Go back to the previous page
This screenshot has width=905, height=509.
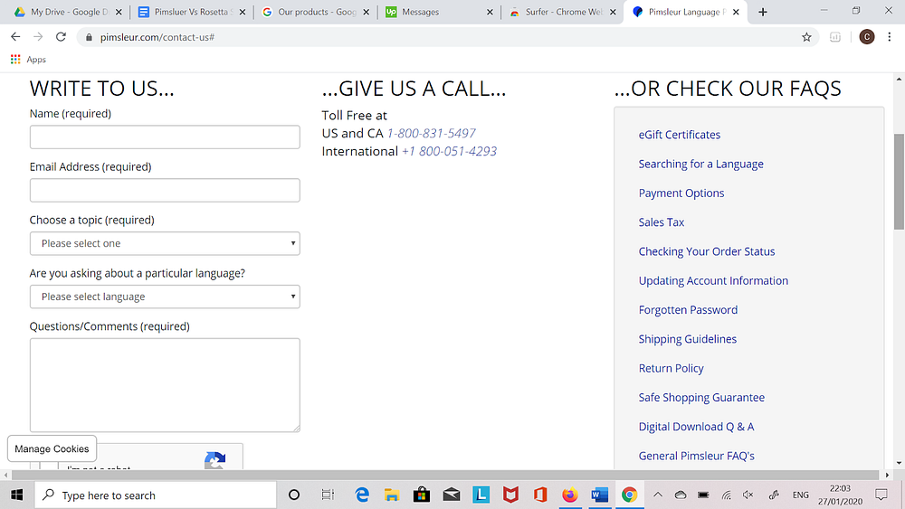[15, 37]
